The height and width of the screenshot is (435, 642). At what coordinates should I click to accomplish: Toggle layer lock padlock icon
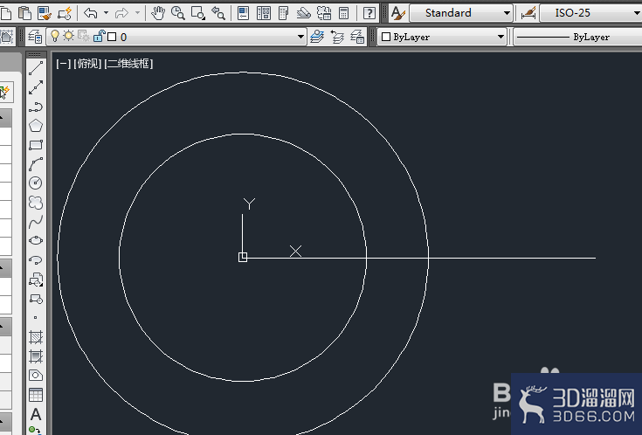tap(99, 36)
